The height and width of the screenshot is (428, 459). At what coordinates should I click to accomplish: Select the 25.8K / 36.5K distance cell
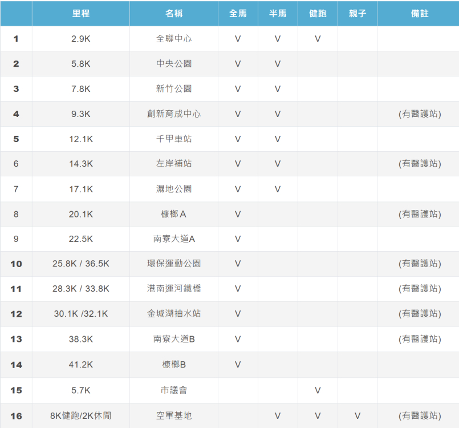[x=81, y=264]
